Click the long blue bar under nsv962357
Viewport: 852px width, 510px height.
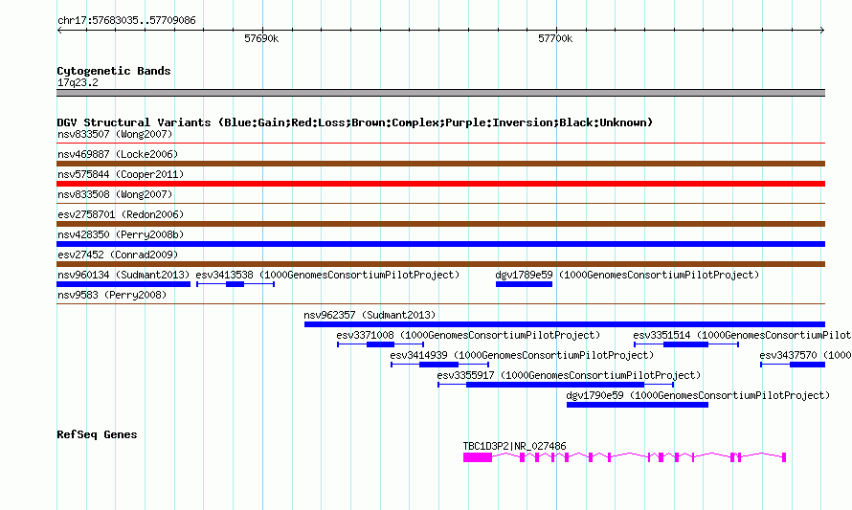coord(565,324)
